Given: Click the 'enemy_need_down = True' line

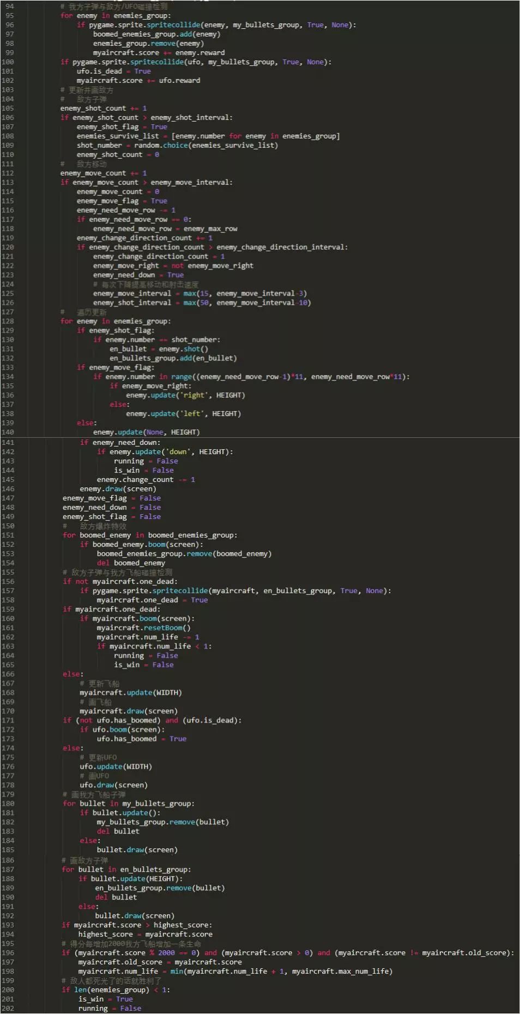Looking at the screenshot, I should (x=138, y=275).
